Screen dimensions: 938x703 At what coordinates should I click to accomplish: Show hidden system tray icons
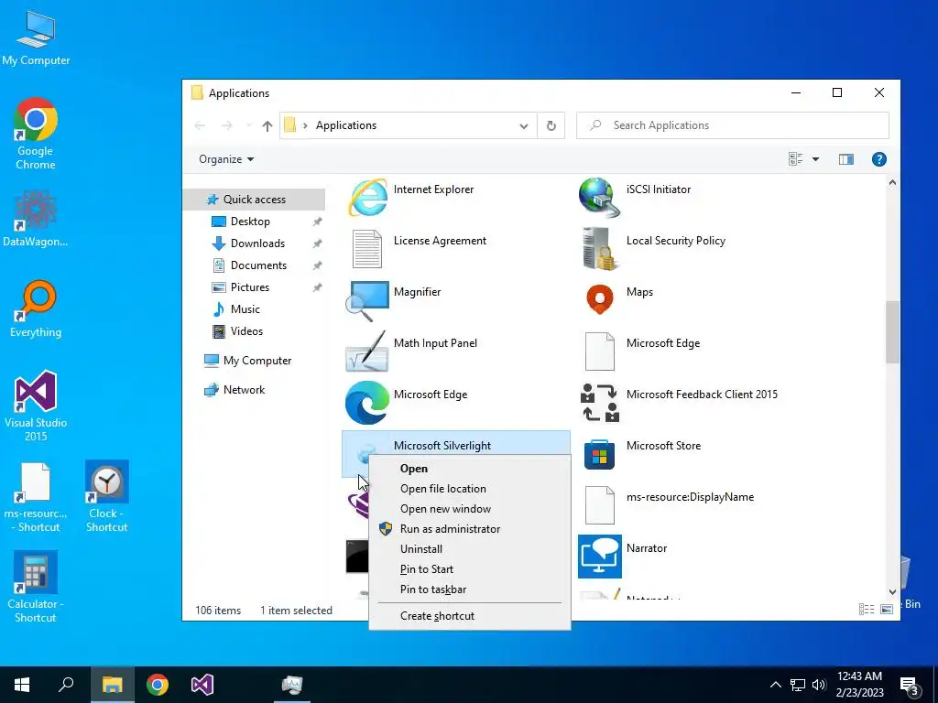click(775, 685)
